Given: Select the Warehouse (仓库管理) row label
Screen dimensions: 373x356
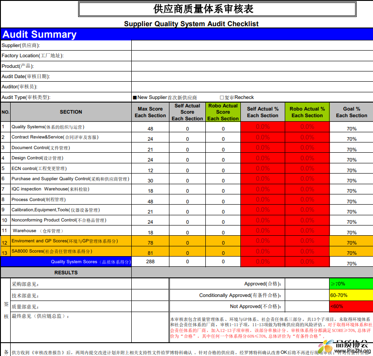Looking at the screenshot, I should 38,231.
